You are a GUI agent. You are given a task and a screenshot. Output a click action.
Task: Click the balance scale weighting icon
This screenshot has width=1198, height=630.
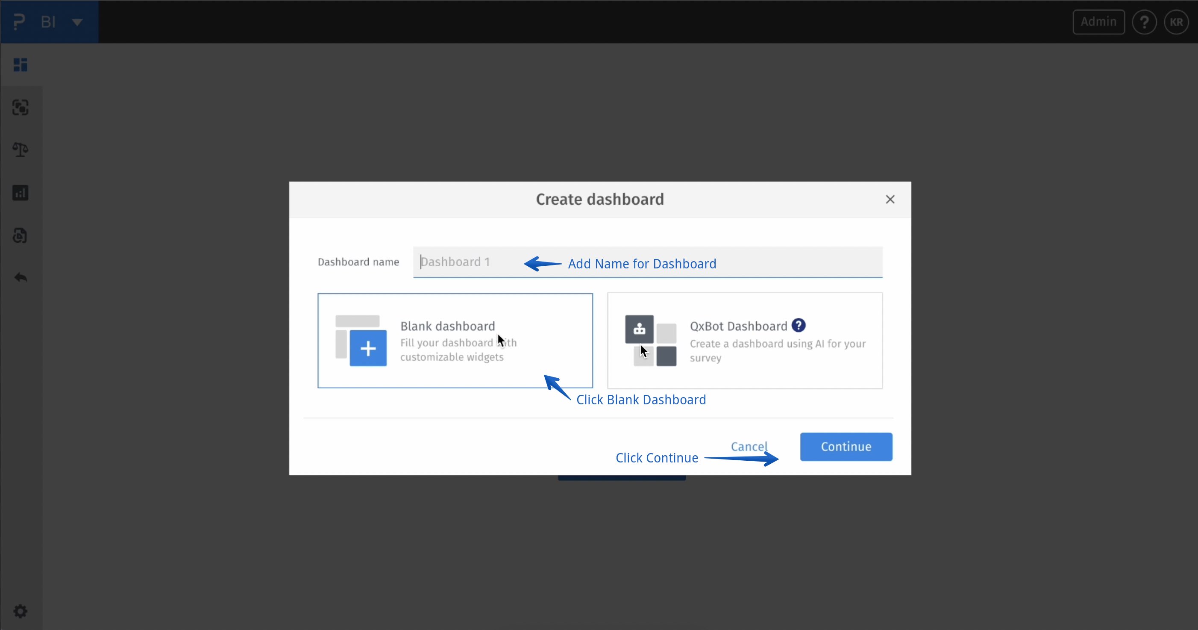click(21, 149)
